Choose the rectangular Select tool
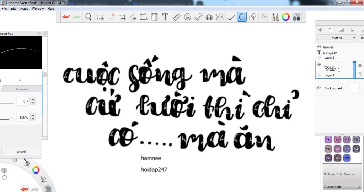This screenshot has height=192, width=364. click(100, 17)
